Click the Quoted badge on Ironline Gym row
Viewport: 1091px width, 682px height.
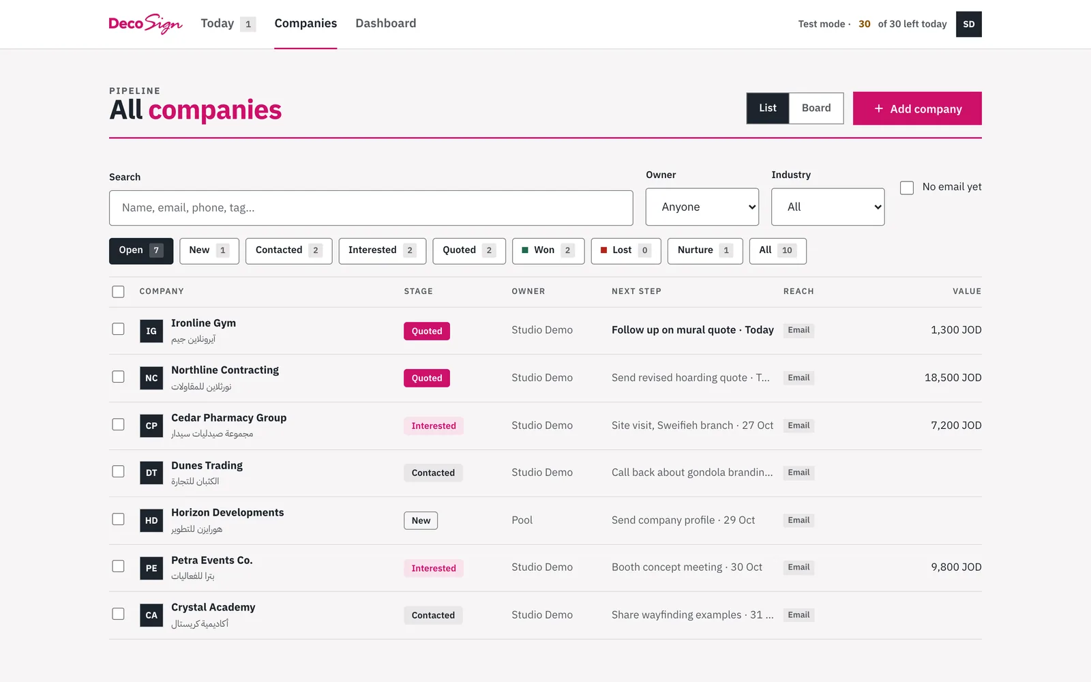click(427, 331)
